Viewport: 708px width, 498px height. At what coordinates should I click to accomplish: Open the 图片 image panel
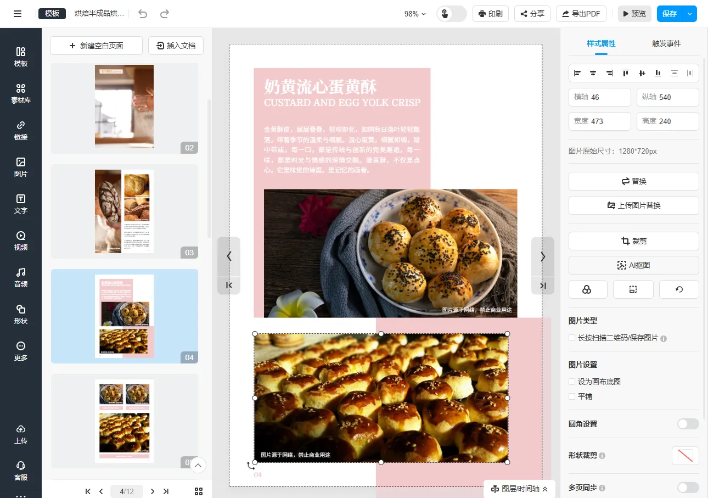click(21, 167)
